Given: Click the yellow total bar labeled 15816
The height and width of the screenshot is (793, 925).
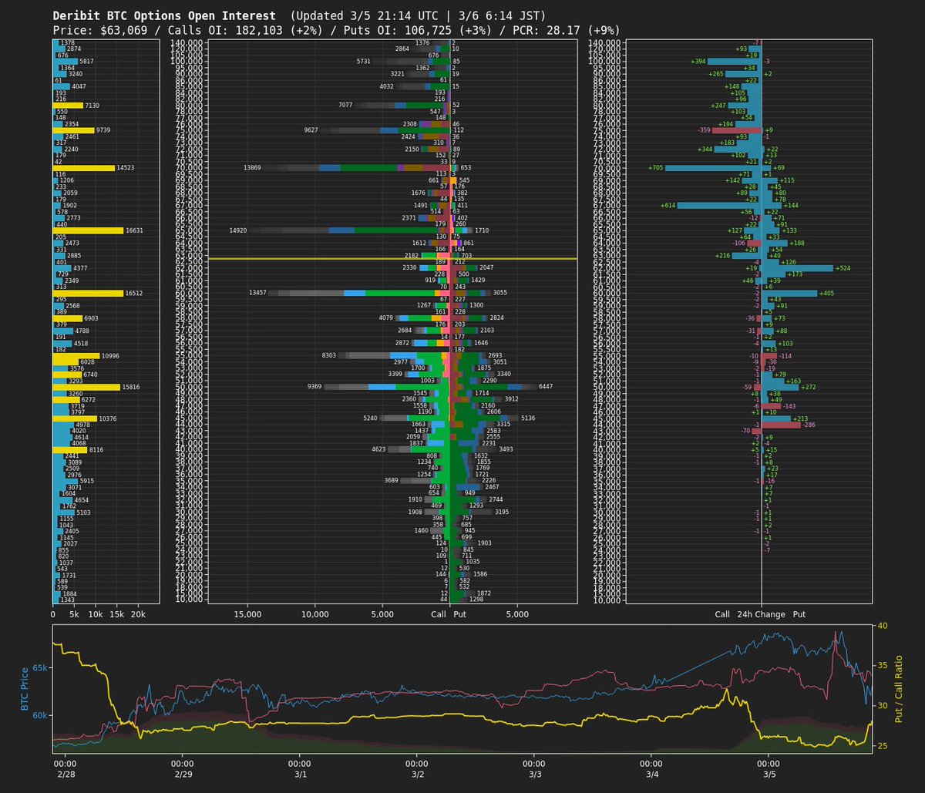Looking at the screenshot, I should point(86,387).
